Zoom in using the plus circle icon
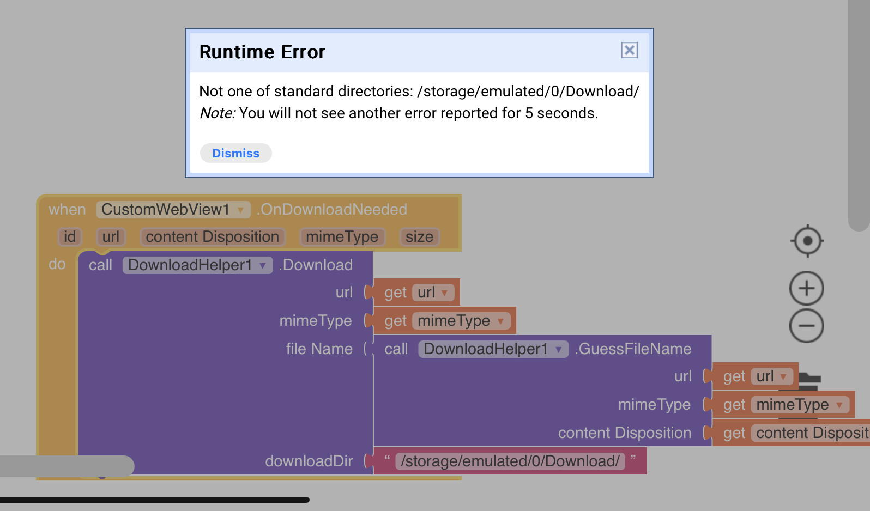 pyautogui.click(x=807, y=288)
